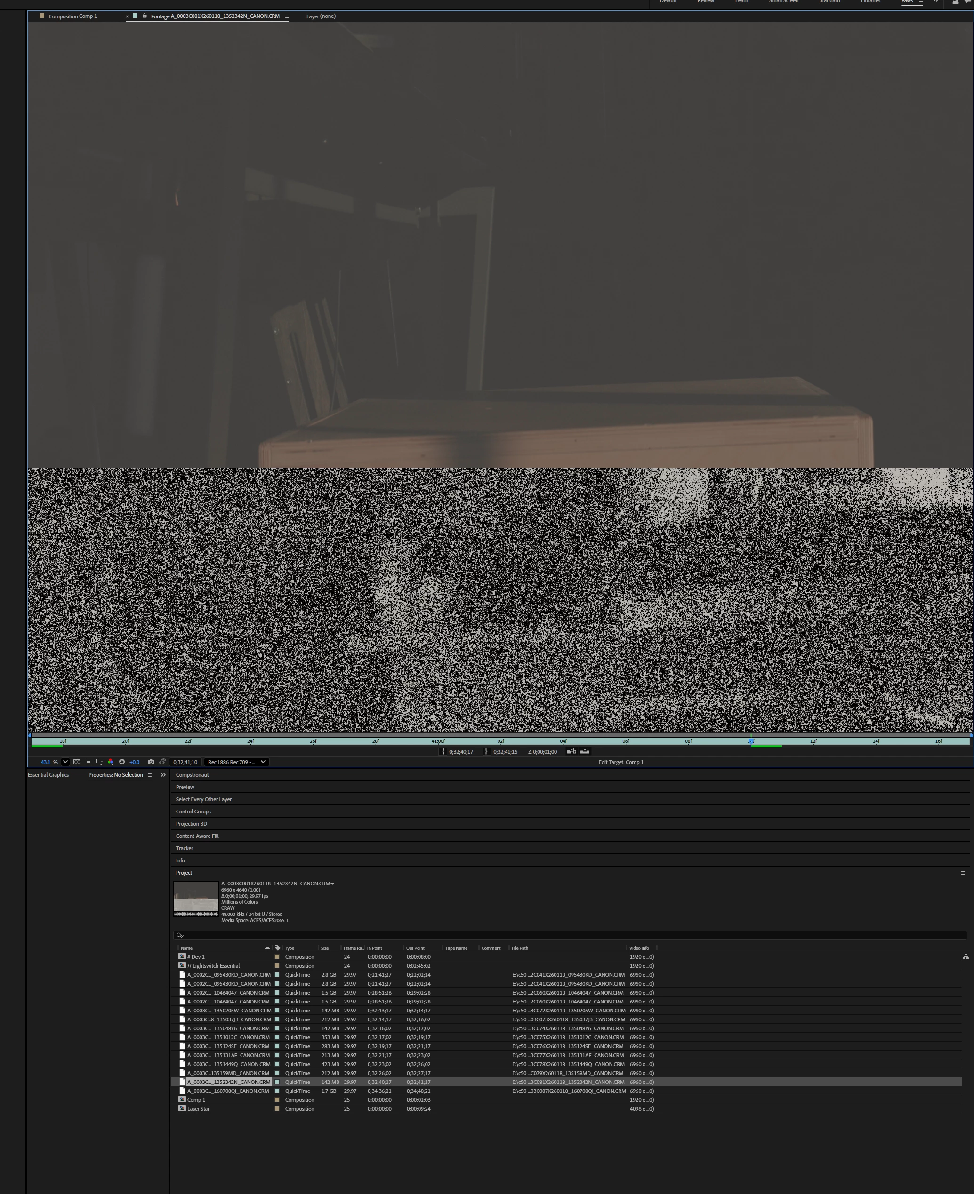The image size is (974, 1194).
Task: Select footage A_0003C...160708QI_CANON.CRM
Action: tap(228, 1091)
